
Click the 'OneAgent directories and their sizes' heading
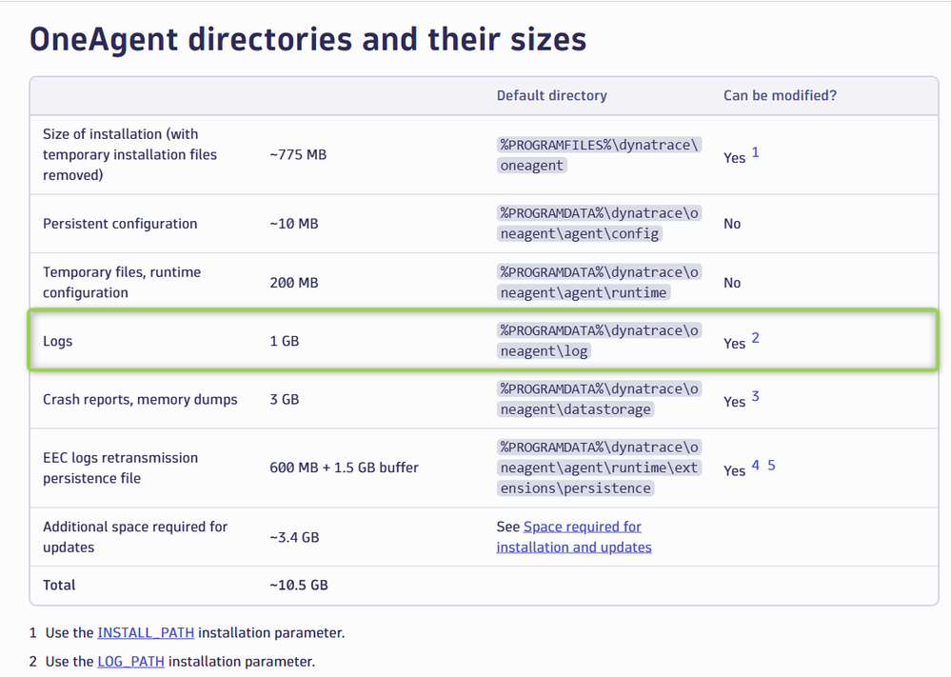click(x=307, y=39)
